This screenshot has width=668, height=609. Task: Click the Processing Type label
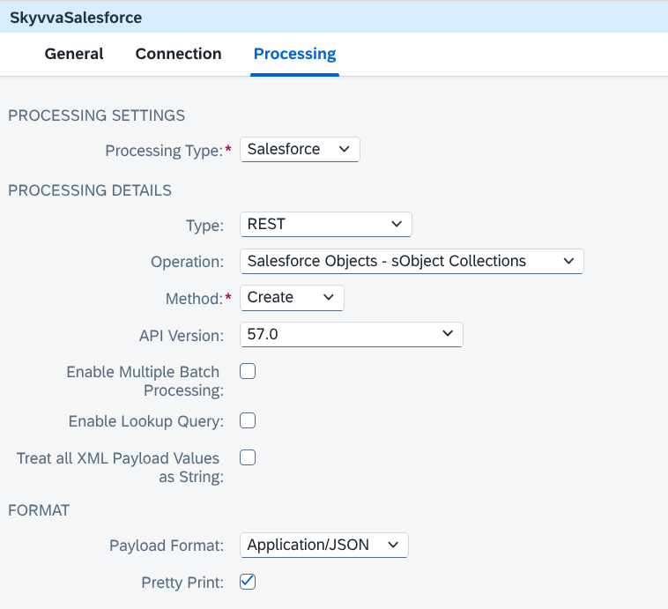[164, 151]
